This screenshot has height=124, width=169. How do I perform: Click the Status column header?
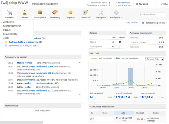[x=156, y=113]
